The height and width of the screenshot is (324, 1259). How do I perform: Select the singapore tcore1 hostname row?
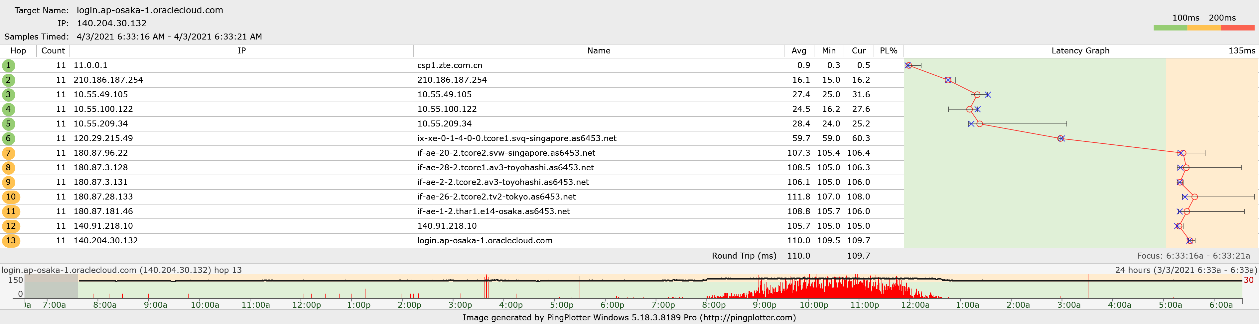pyautogui.click(x=516, y=138)
